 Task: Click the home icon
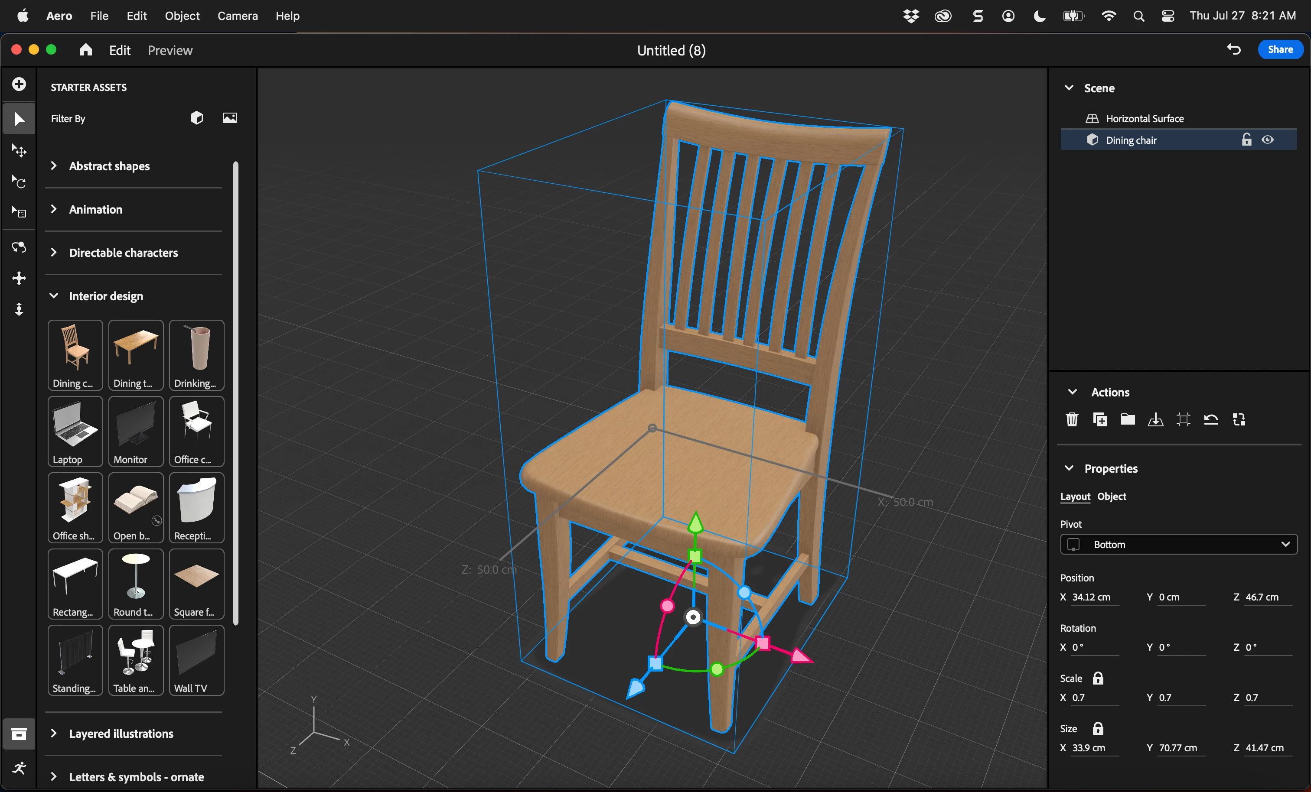tap(86, 50)
